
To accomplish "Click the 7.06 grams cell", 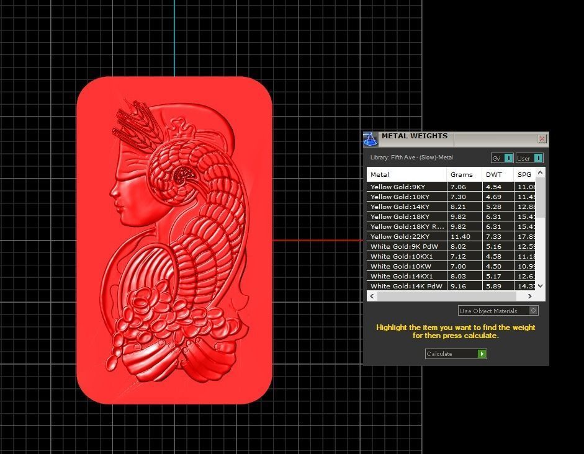I will tap(464, 187).
